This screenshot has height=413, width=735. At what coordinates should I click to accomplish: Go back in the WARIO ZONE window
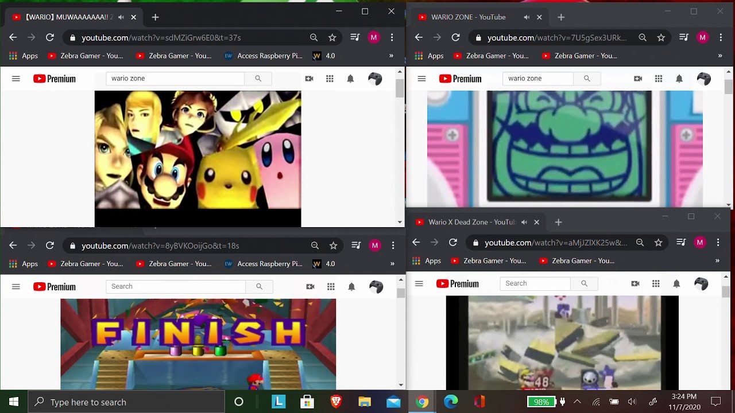(x=419, y=37)
